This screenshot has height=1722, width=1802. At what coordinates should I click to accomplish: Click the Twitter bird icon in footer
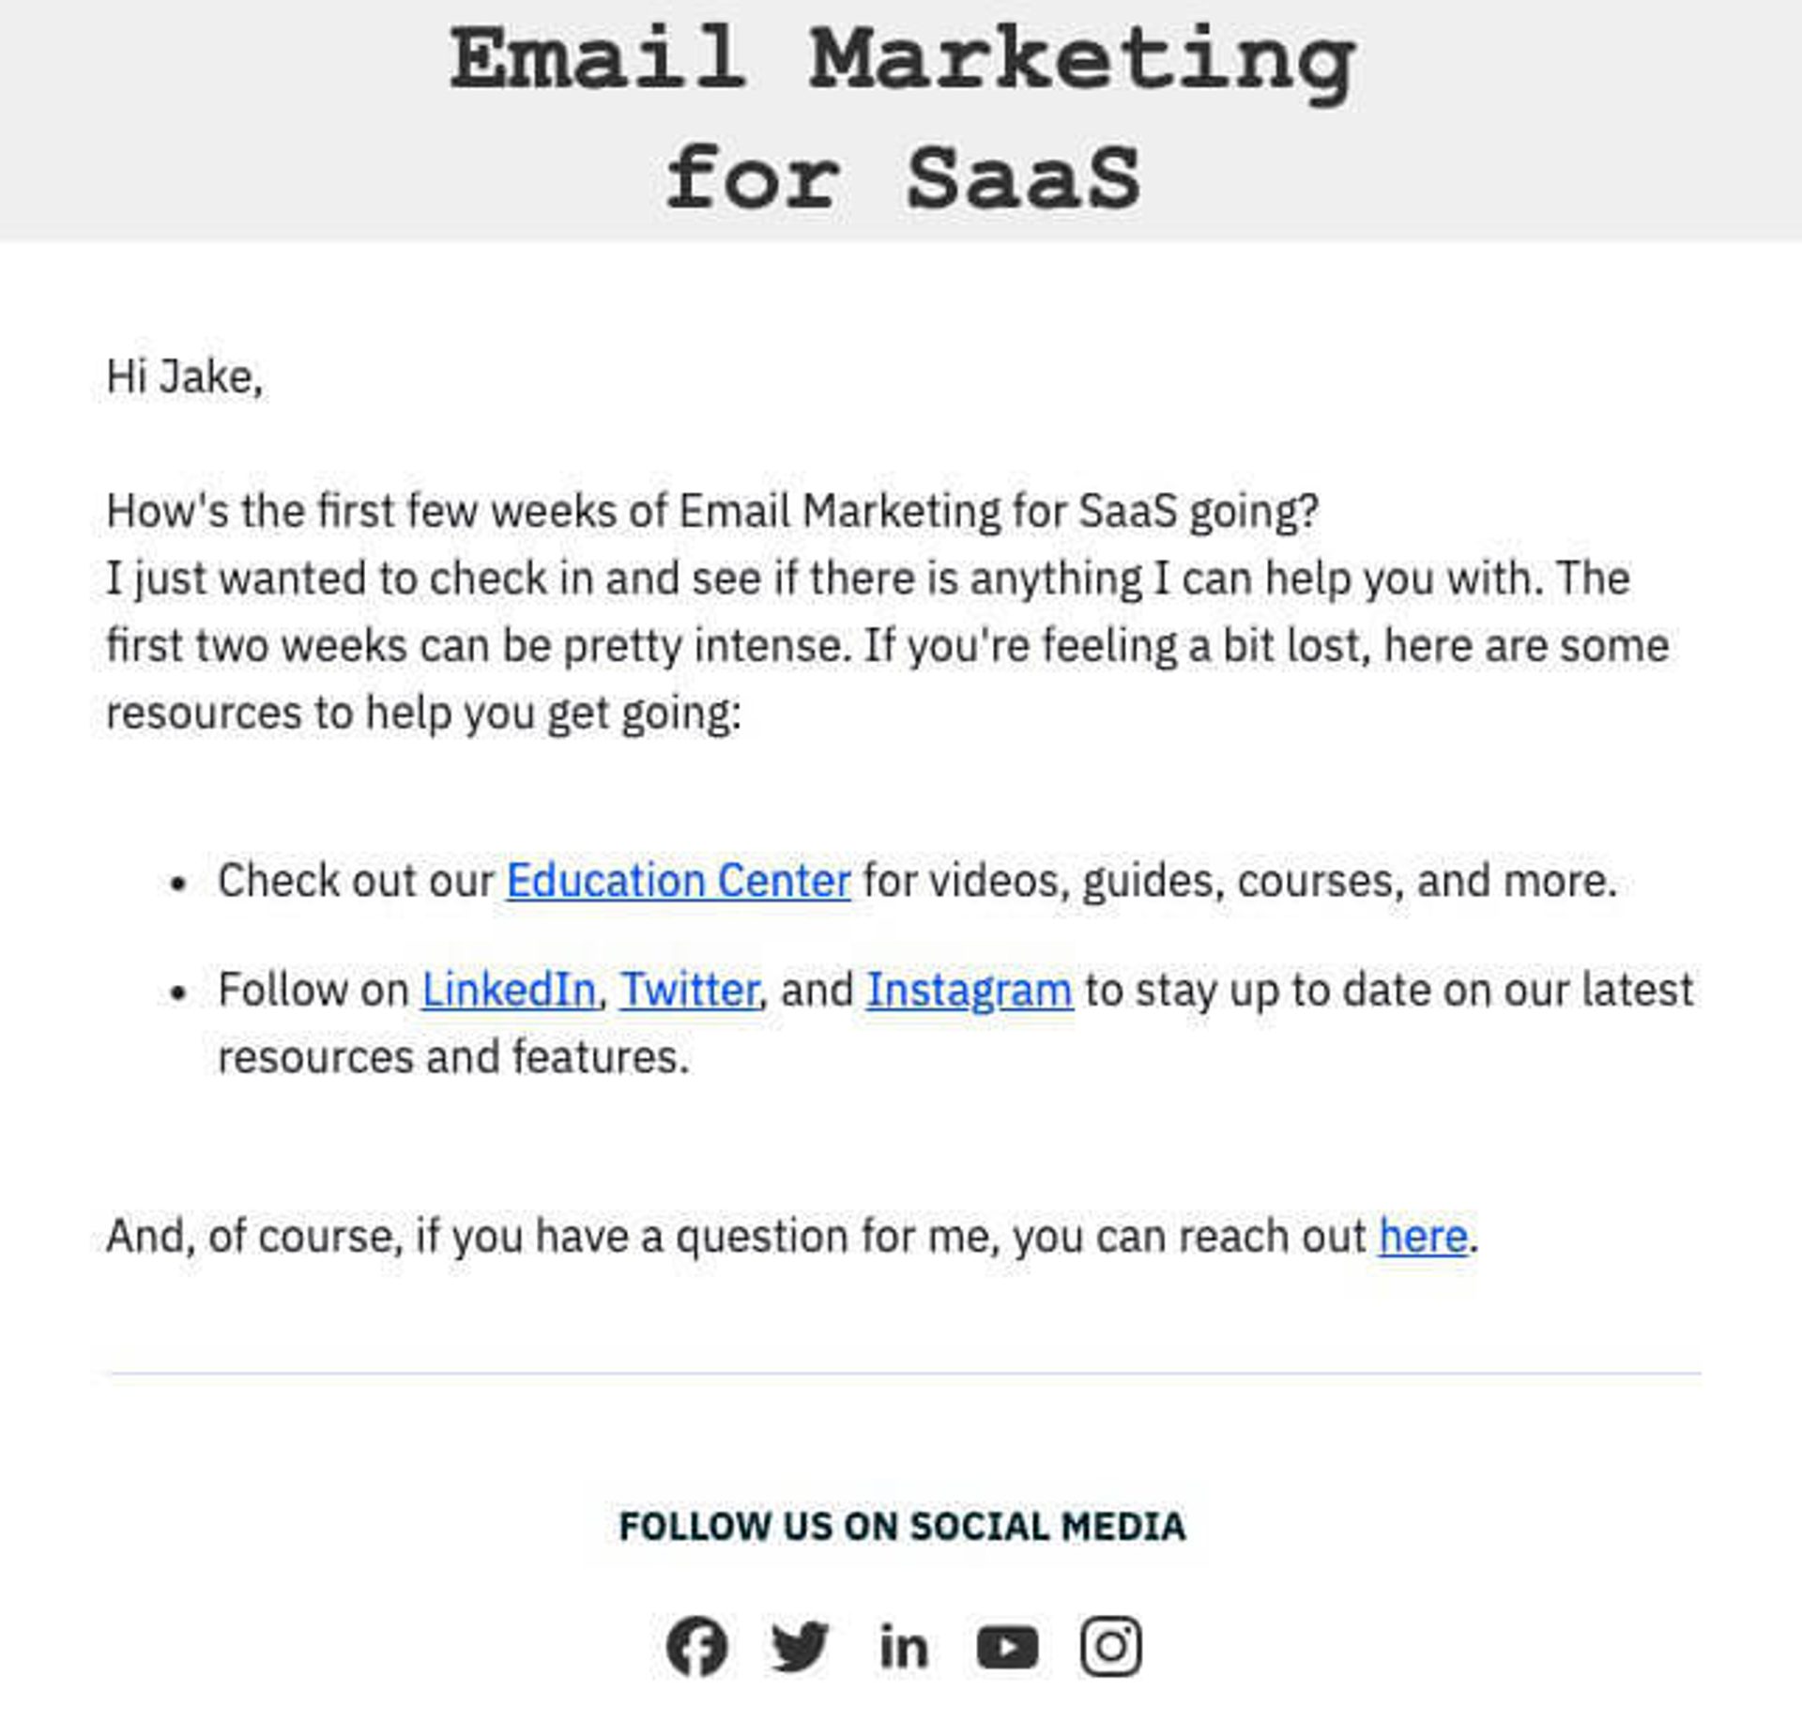point(800,1646)
